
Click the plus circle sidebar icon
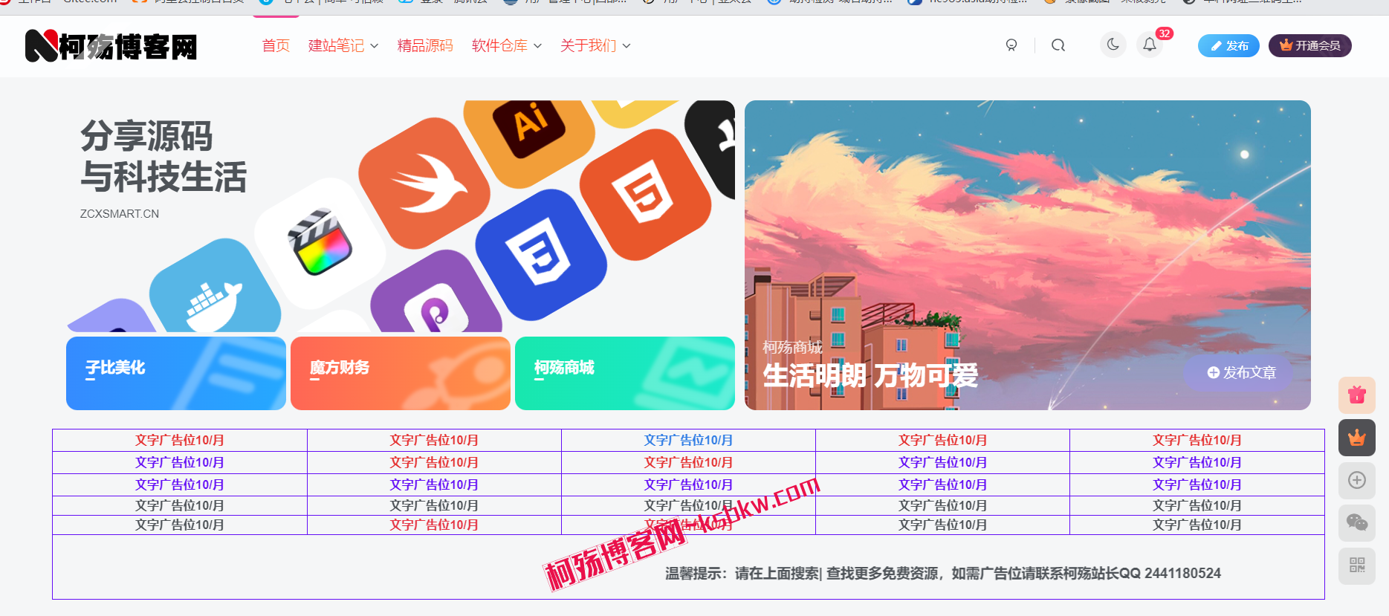1357,480
